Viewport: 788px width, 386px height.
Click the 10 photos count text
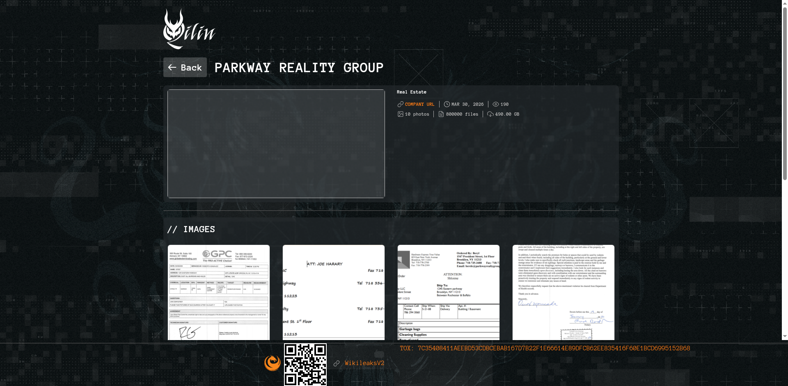(x=417, y=114)
